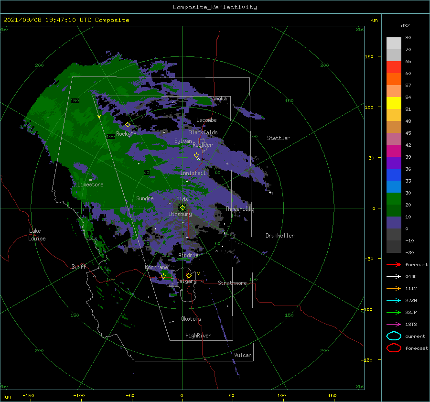
Task: Click the Didsbury city label
Action: click(180, 214)
